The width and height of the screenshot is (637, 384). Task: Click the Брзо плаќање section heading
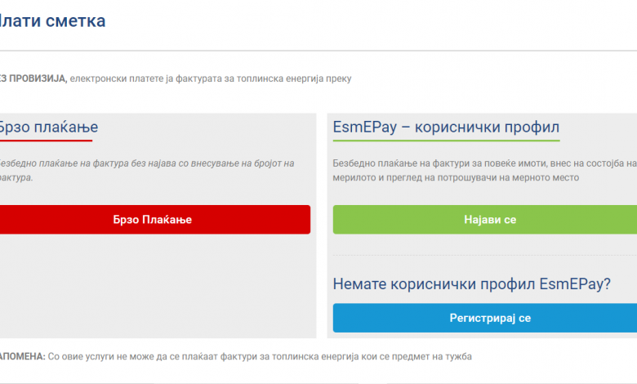pos(47,127)
